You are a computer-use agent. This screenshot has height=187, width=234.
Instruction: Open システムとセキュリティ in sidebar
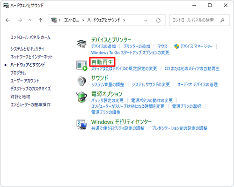click(27, 49)
